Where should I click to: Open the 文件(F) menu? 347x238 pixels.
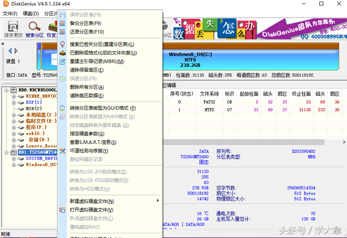[x=10, y=14]
